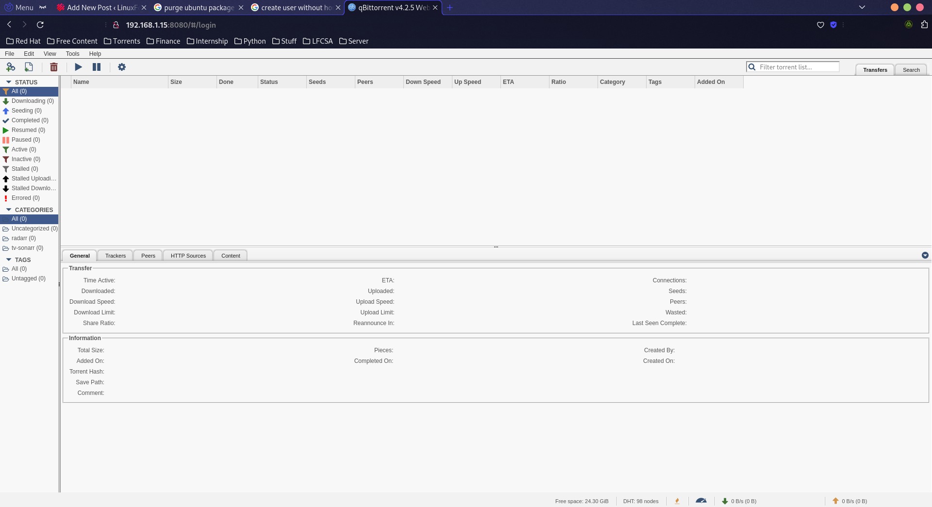Viewport: 932px width, 507px height.
Task: Switch to the Trackers tab
Action: pos(115,256)
